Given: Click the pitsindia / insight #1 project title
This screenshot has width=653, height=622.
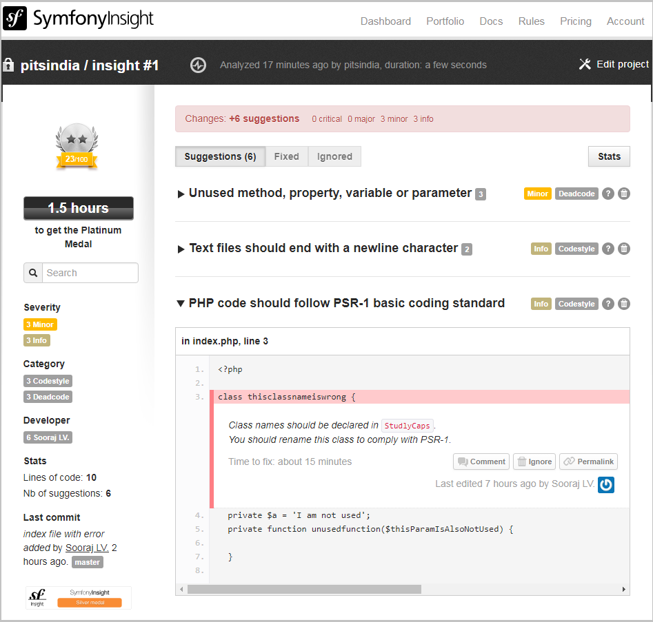Looking at the screenshot, I should [x=90, y=65].
